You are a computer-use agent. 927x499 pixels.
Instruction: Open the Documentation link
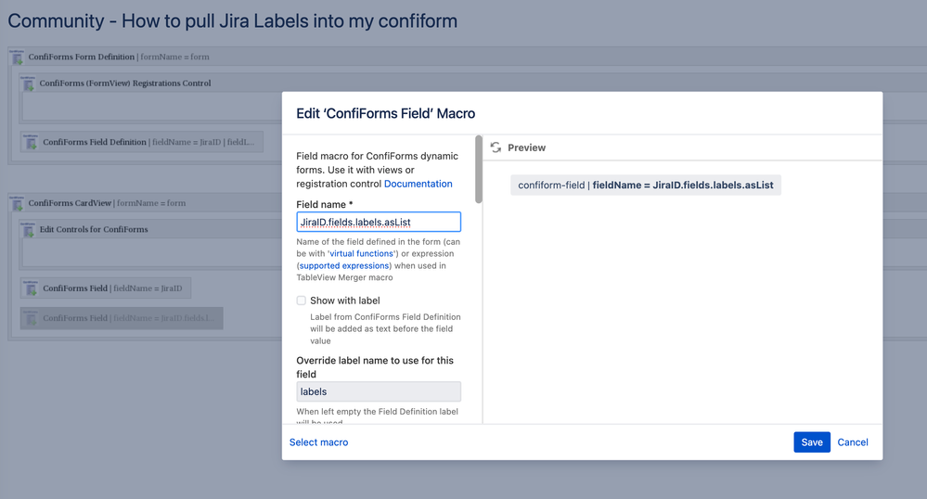coord(418,184)
